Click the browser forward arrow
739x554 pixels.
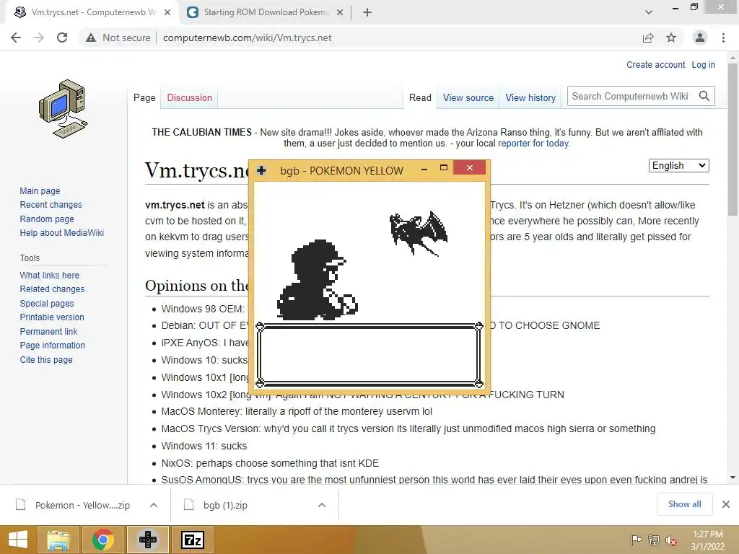39,38
